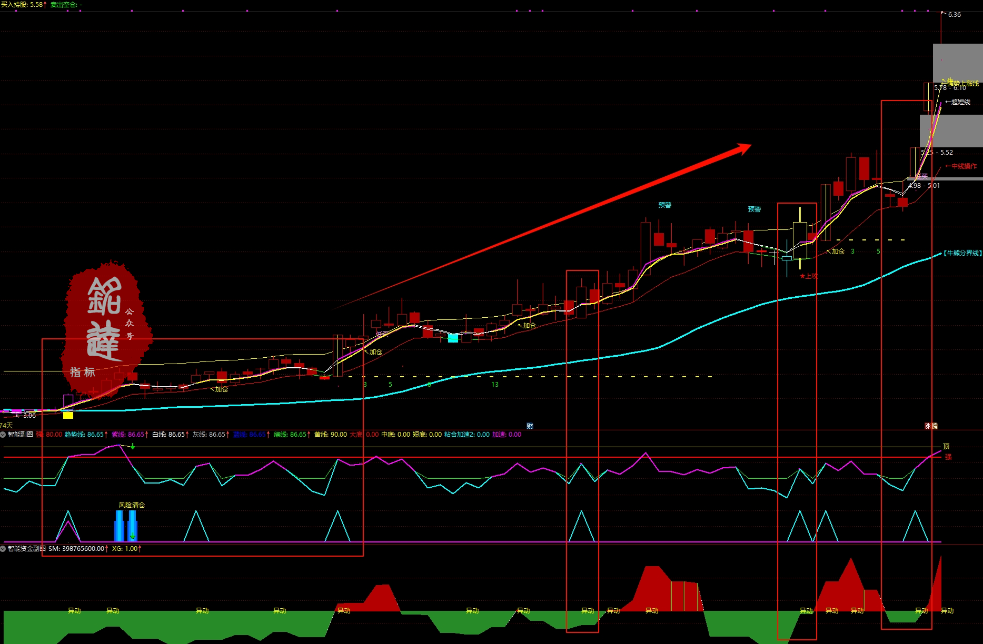Click the yellow square signal marker

[68, 415]
